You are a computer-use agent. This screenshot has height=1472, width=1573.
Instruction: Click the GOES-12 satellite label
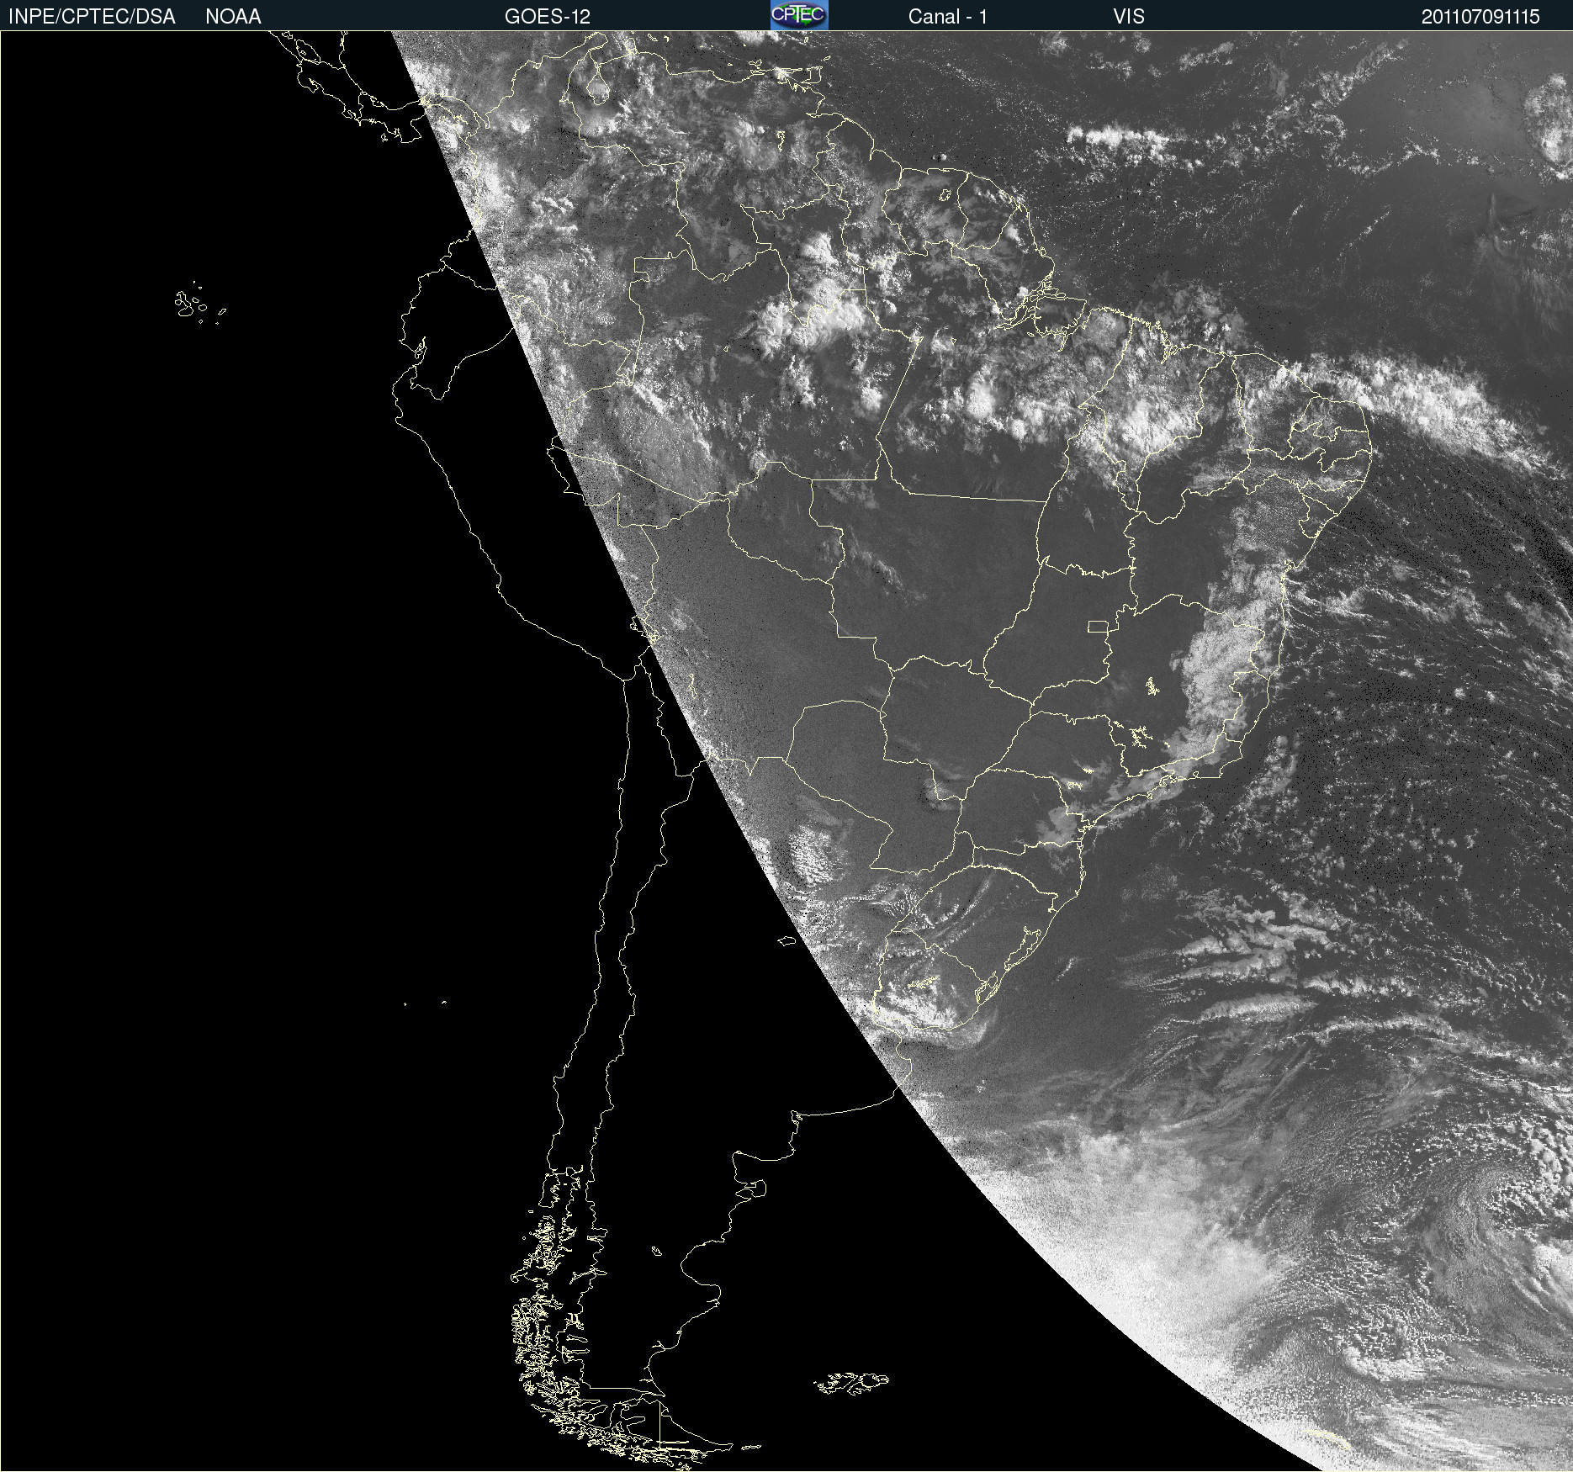click(x=548, y=17)
